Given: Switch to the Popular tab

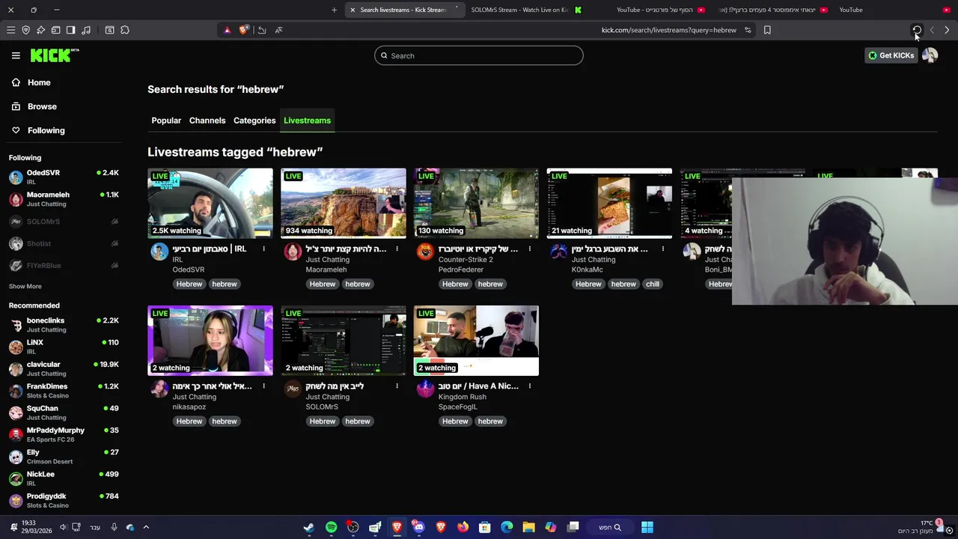Looking at the screenshot, I should pos(166,121).
